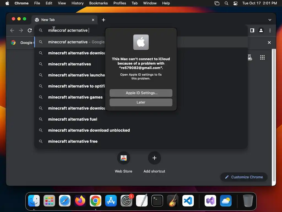Select the New Tab tab

click(64, 20)
